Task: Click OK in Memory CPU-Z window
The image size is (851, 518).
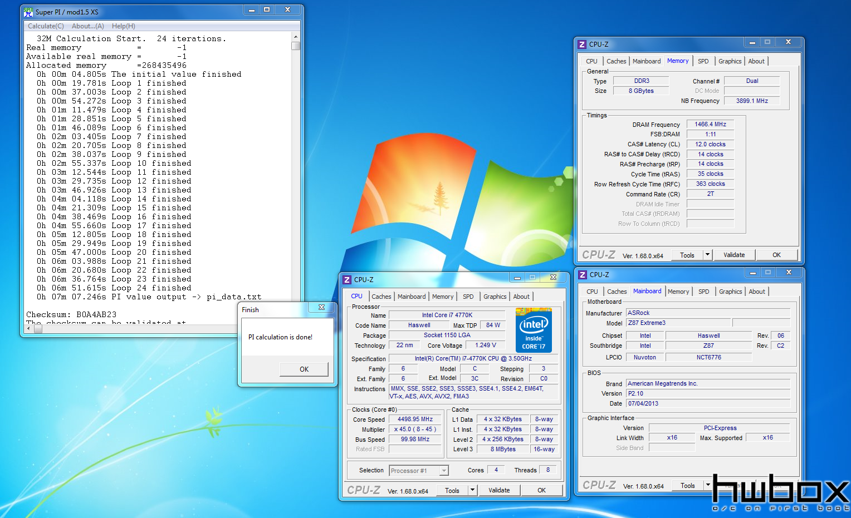Action: 776,255
